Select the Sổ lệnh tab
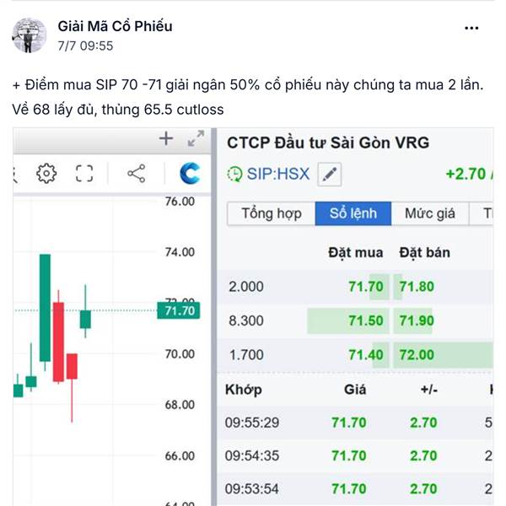506x506 pixels. tap(353, 213)
